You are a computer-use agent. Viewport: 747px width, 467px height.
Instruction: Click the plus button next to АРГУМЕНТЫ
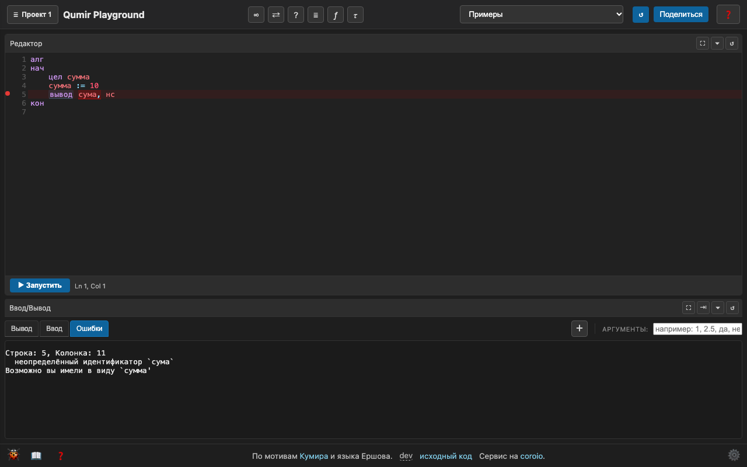580,329
